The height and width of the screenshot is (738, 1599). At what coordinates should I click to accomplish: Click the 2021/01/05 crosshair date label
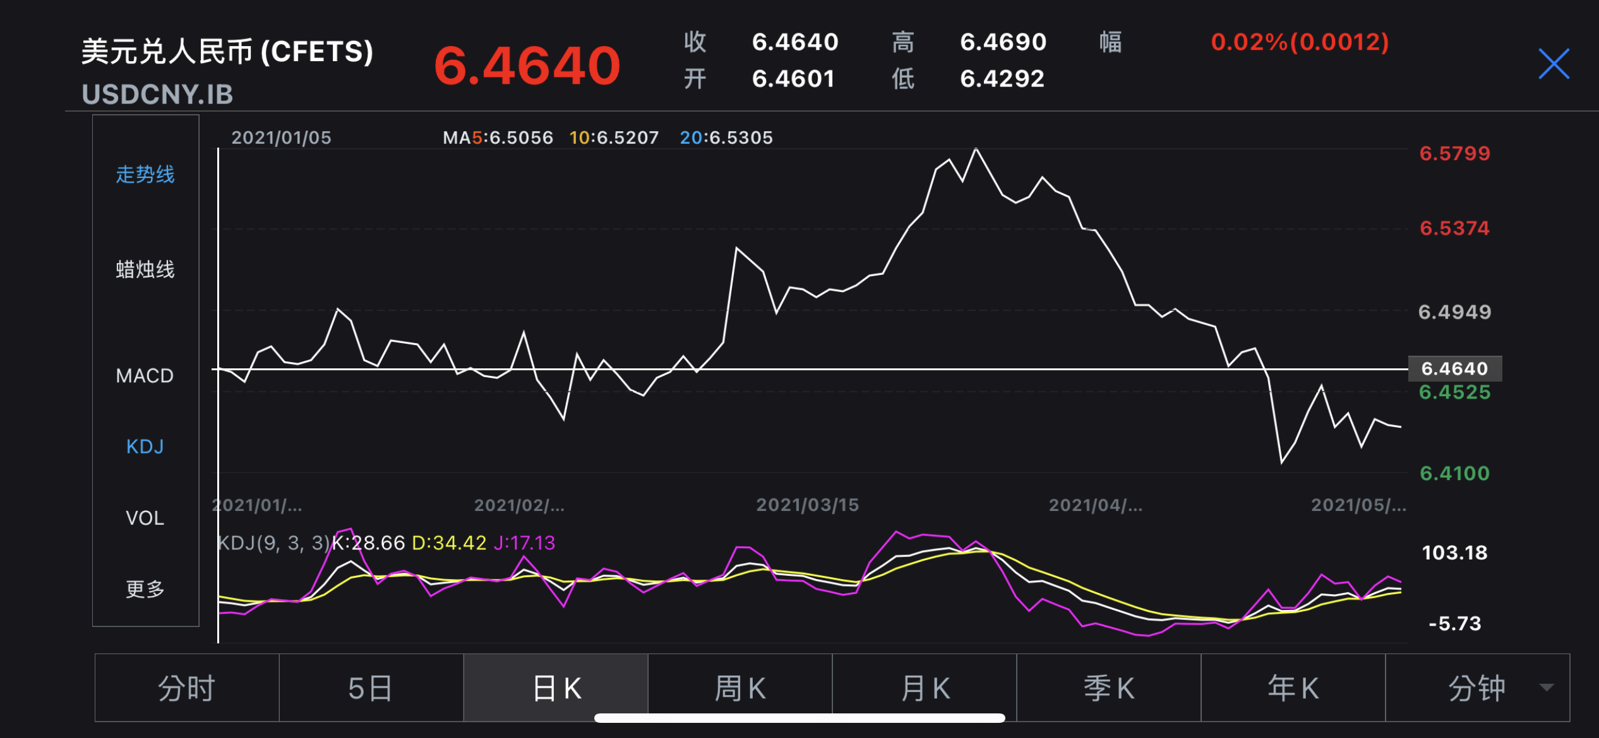[281, 138]
